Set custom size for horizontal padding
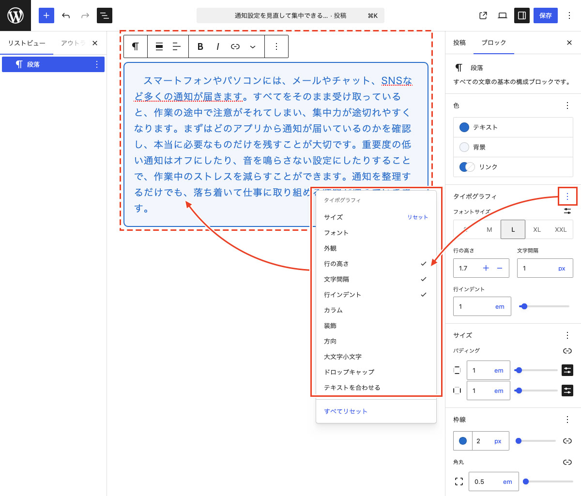This screenshot has height=496, width=581. click(x=567, y=391)
